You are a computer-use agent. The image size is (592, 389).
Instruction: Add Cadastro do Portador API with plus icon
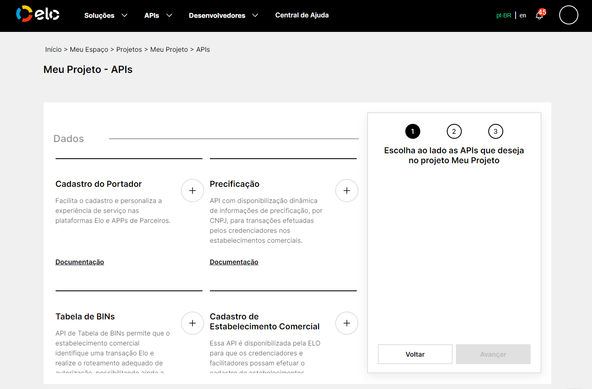(192, 191)
